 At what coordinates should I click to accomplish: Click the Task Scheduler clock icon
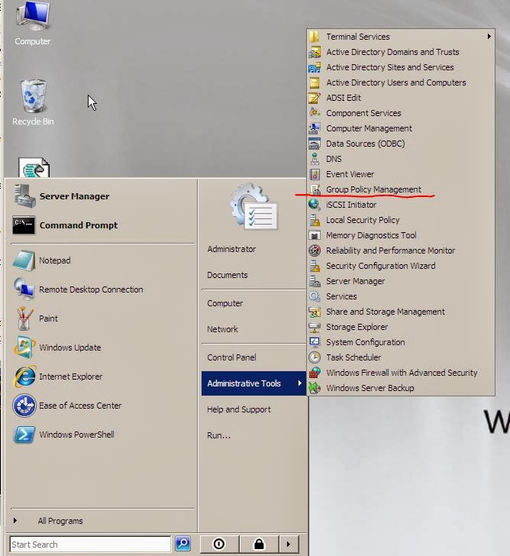click(315, 357)
